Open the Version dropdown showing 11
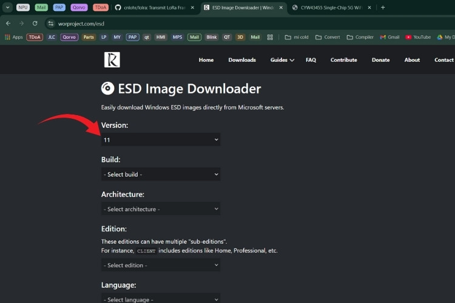 coord(161,139)
